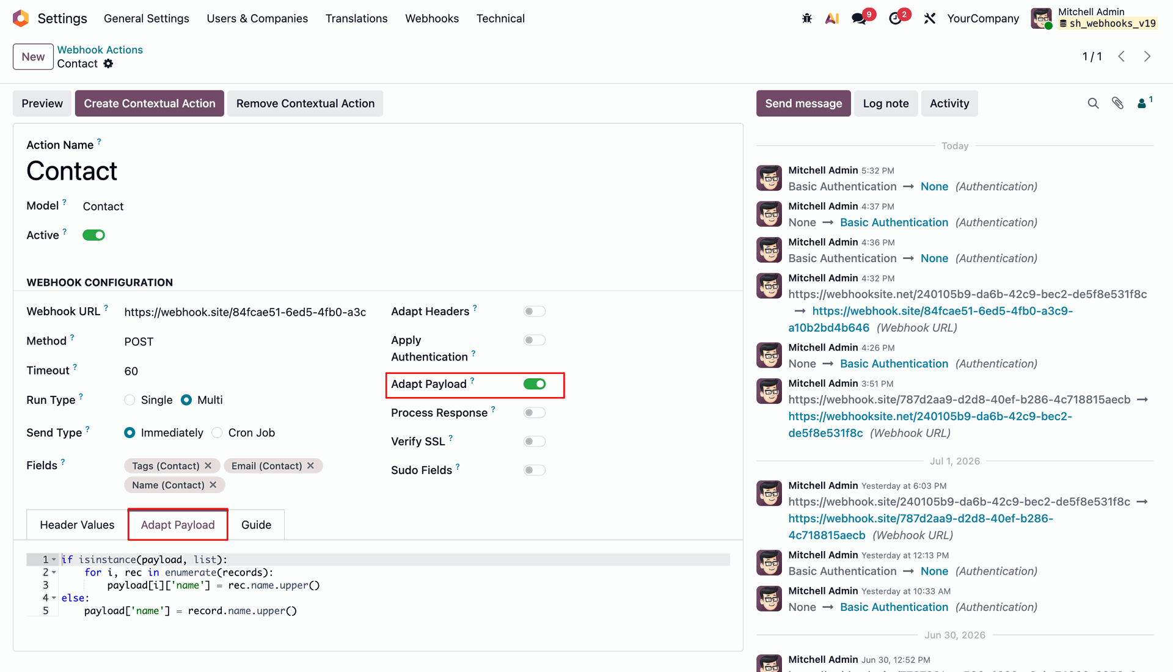
Task: Open the Technical menu
Action: click(x=500, y=18)
